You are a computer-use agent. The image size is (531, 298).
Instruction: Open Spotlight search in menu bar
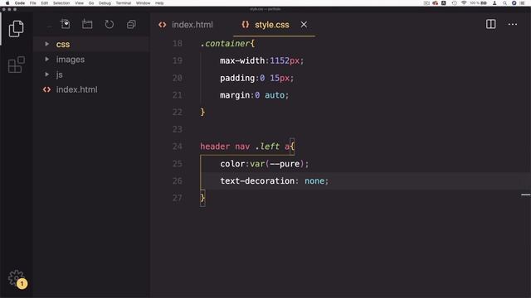coord(504,3)
